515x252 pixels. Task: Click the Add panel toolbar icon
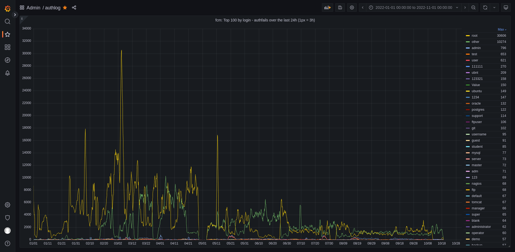(327, 8)
